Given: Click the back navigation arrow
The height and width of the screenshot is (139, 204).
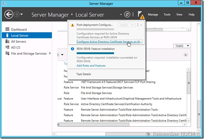Looking at the screenshot, I should pyautogui.click(x=9, y=15).
